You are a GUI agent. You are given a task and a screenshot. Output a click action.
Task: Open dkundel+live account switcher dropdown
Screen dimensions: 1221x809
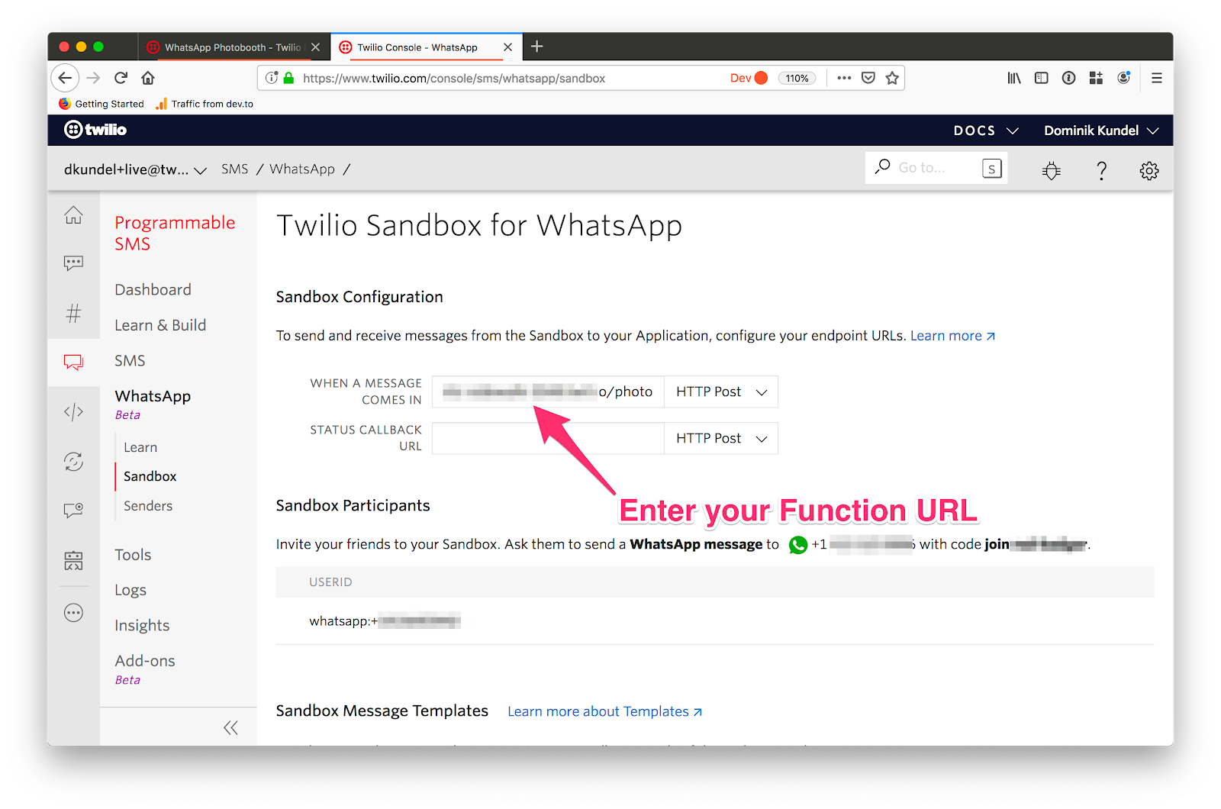pos(135,169)
